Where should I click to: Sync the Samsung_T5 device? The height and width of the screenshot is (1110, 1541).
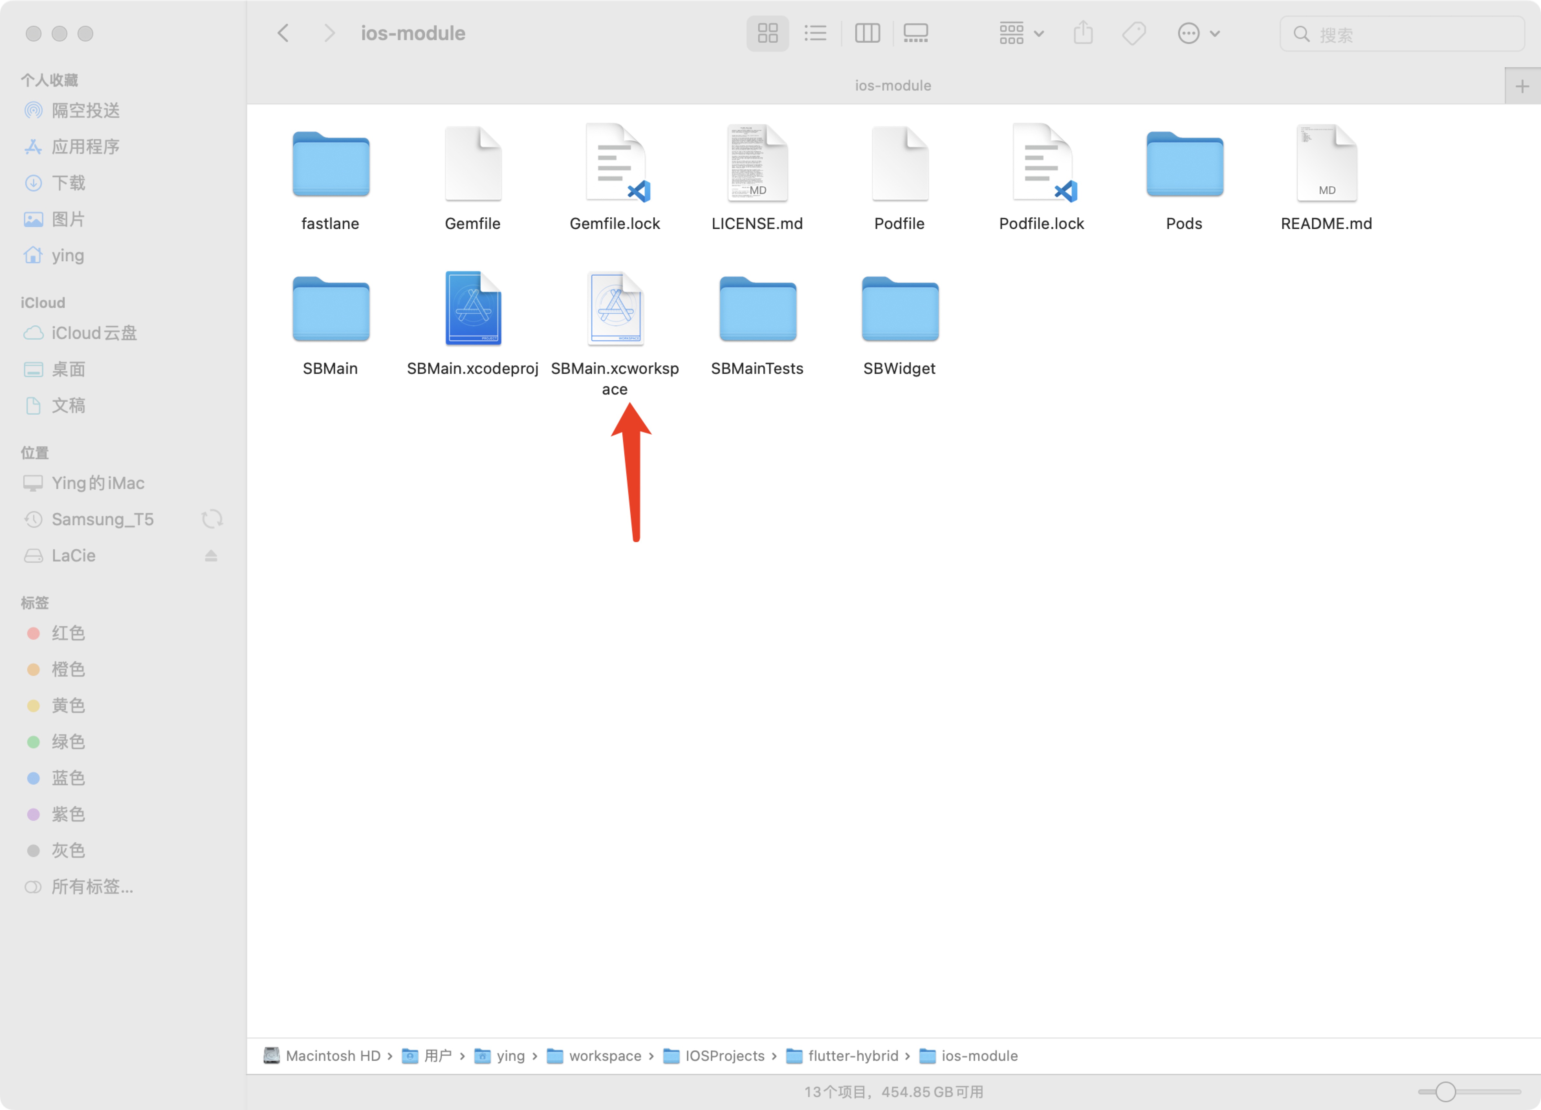212,518
